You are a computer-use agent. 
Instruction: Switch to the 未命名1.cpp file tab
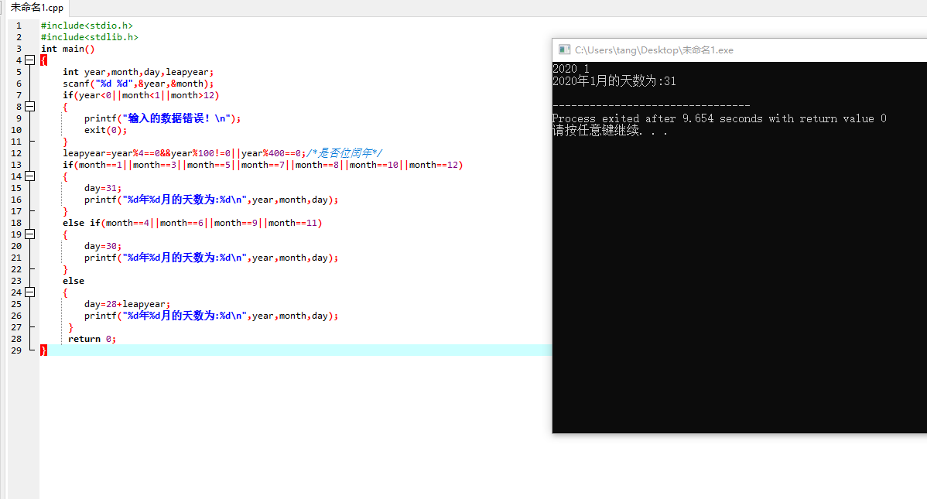pos(36,8)
